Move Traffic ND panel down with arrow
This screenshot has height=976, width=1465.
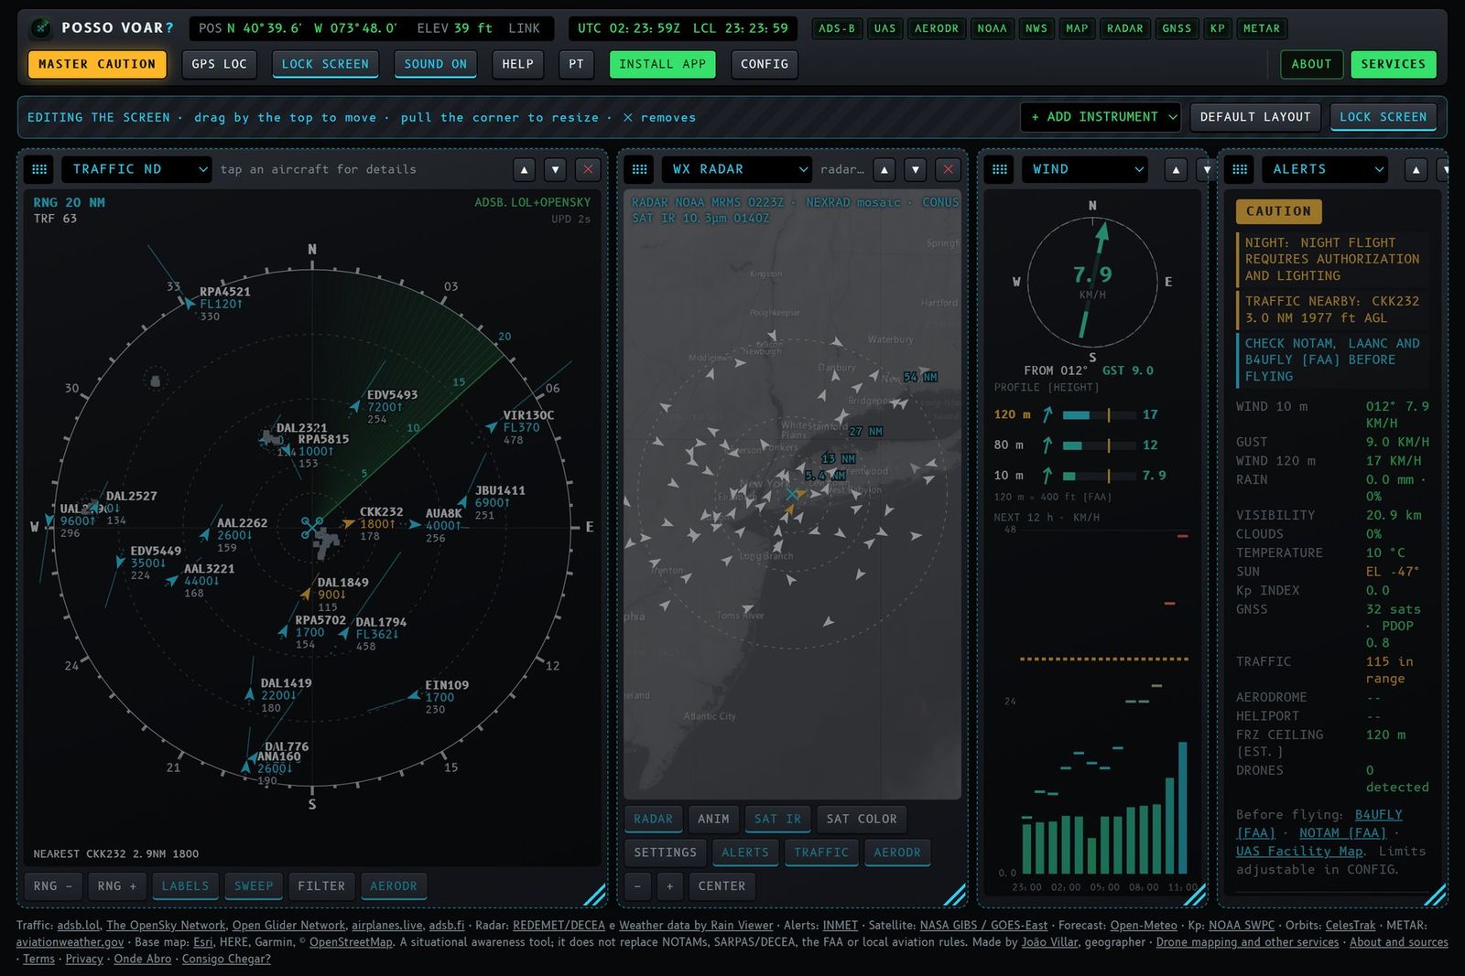(555, 169)
